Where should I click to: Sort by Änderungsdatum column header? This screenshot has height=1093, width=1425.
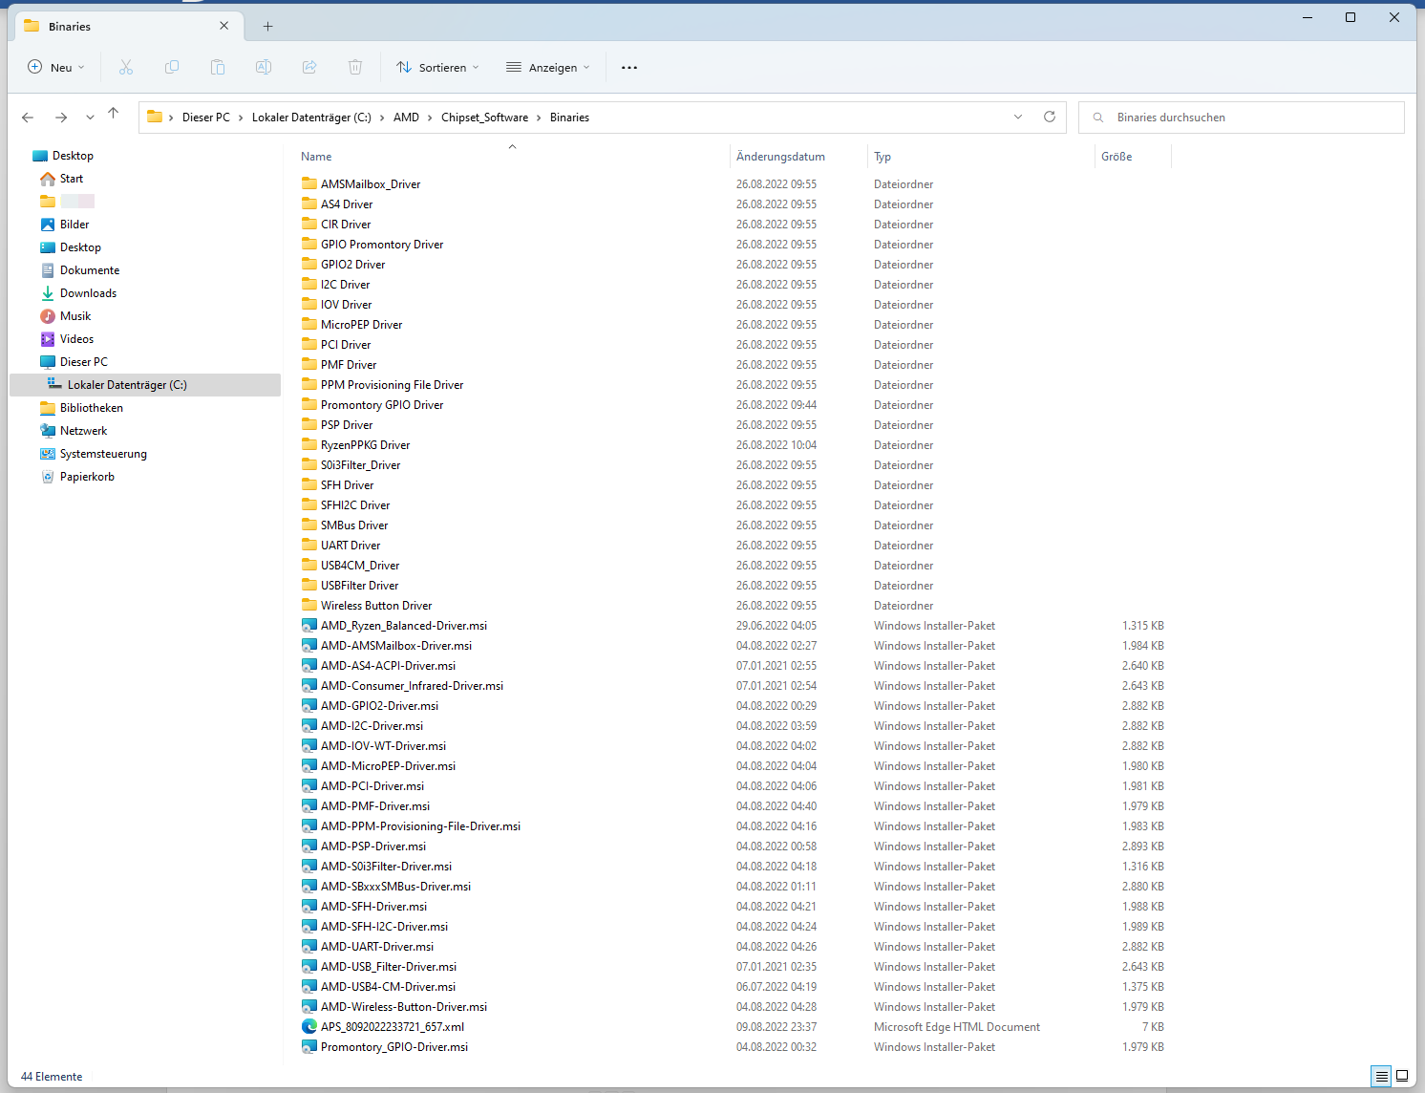click(x=780, y=157)
